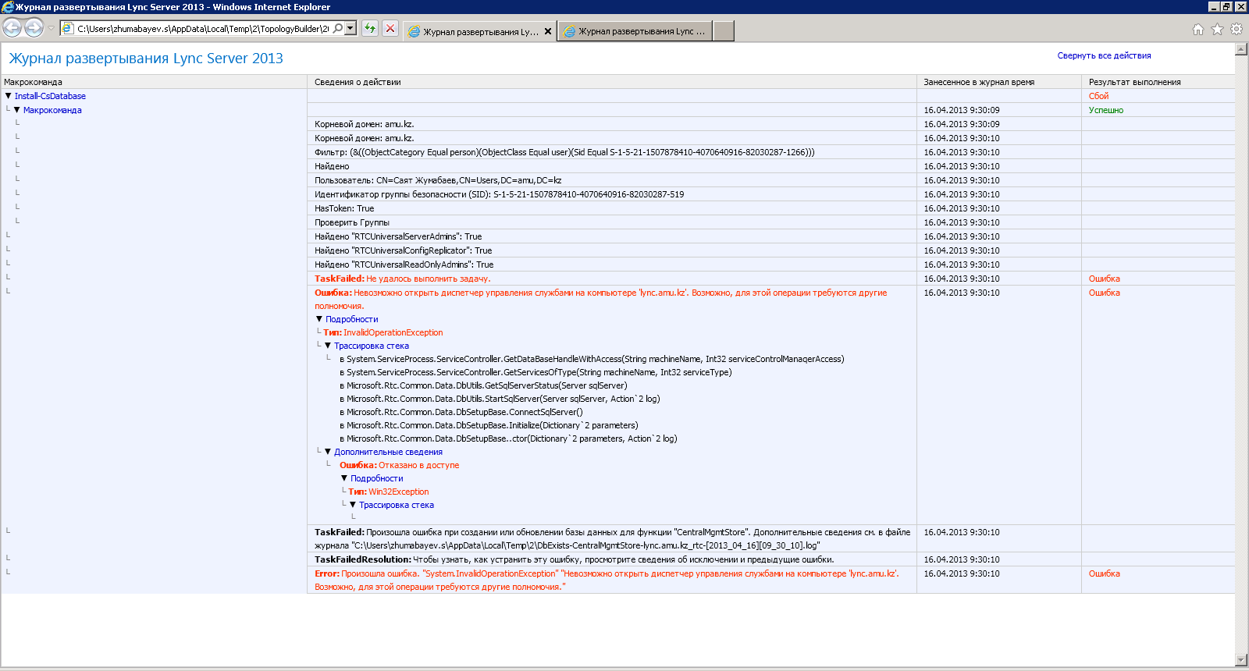Viewport: 1249px width, 671px height.
Task: Open Favorites with the star icon
Action: pyautogui.click(x=1217, y=30)
